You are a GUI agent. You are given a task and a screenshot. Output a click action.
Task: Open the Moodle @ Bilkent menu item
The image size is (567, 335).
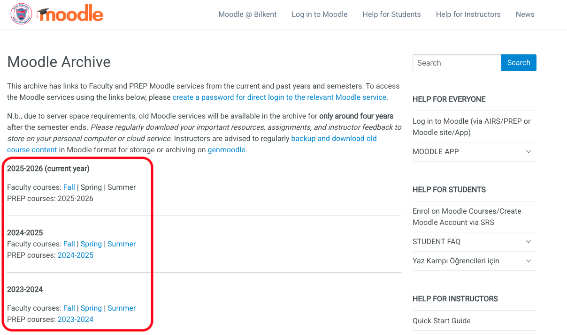247,15
